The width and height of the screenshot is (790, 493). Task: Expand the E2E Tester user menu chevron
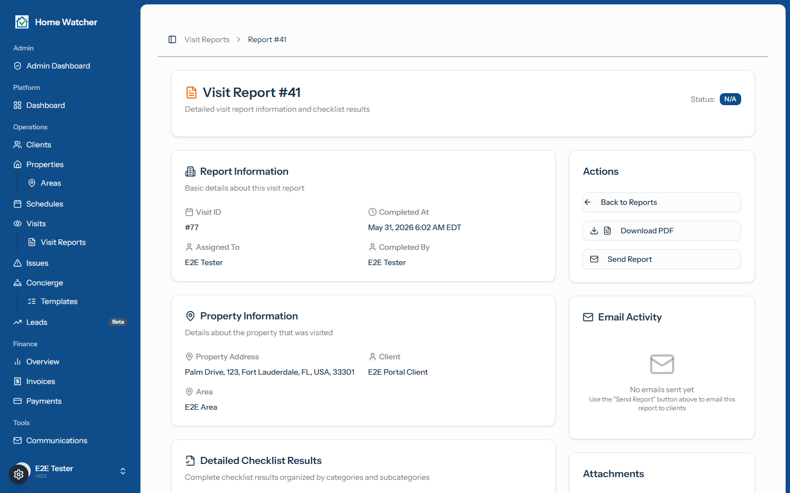123,471
